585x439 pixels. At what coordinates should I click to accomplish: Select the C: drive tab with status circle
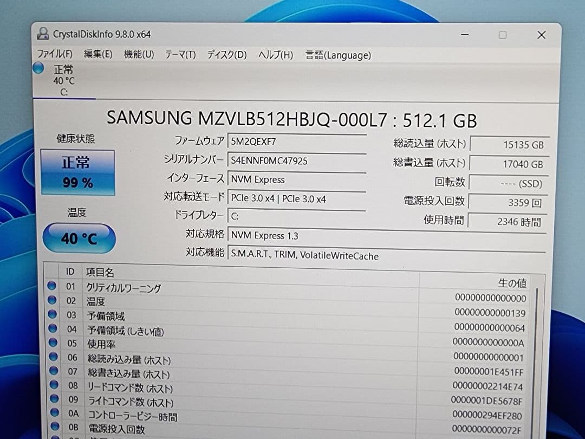pos(63,81)
